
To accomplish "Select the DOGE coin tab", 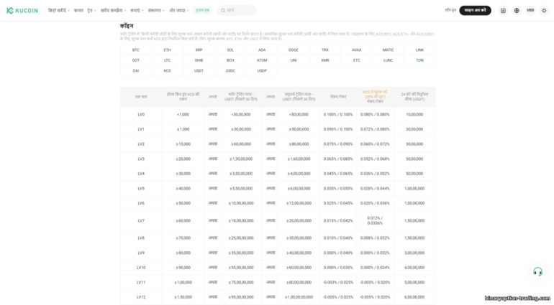I will pos(294,50).
